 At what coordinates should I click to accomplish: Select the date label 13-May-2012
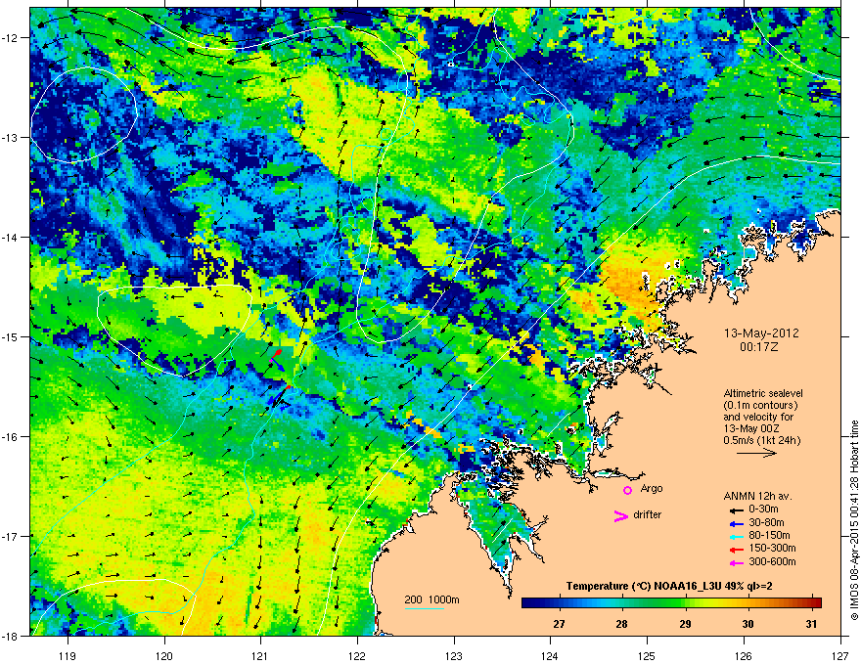(761, 333)
